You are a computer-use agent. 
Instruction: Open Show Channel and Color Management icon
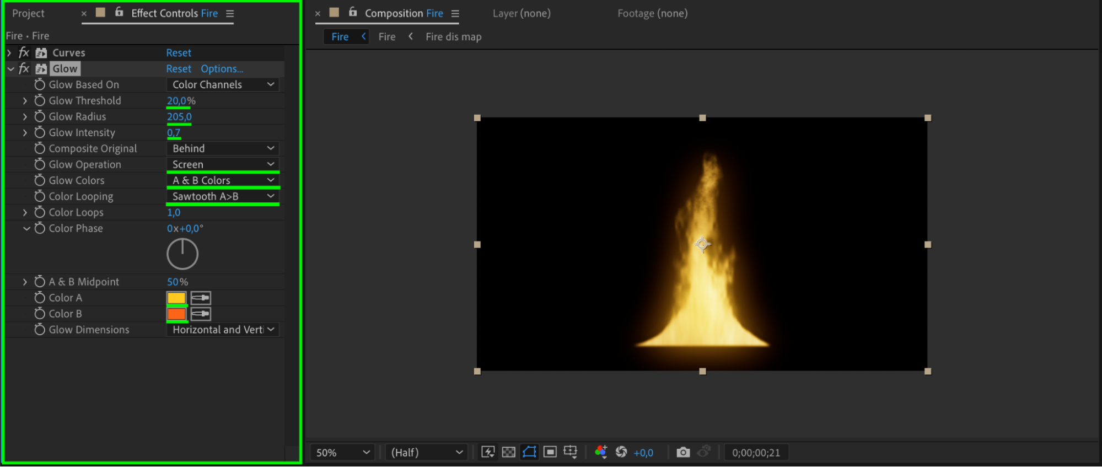pos(601,452)
